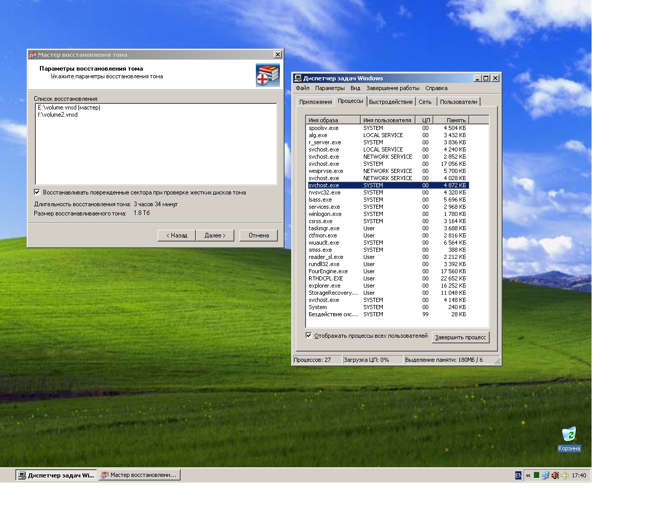Click the Task Manager title bar icon
The height and width of the screenshot is (524, 655).
pos(297,78)
